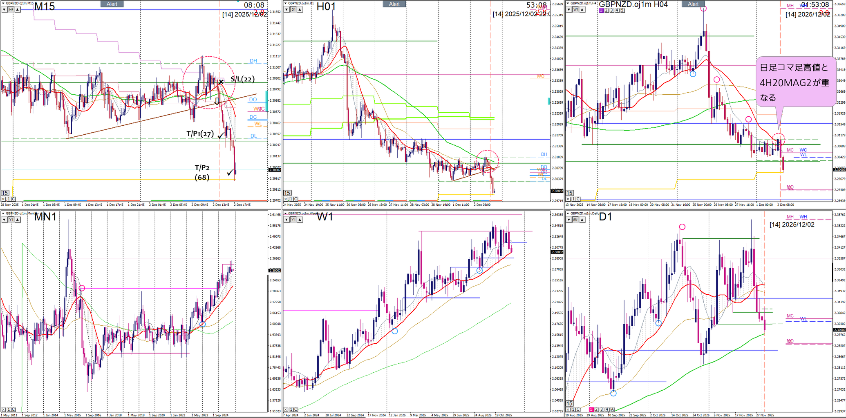This screenshot has height=418, width=846.
Task: Open the GBPNZD.oj1m,H4 chart title dropdown
Action: pyautogui.click(x=568, y=3)
